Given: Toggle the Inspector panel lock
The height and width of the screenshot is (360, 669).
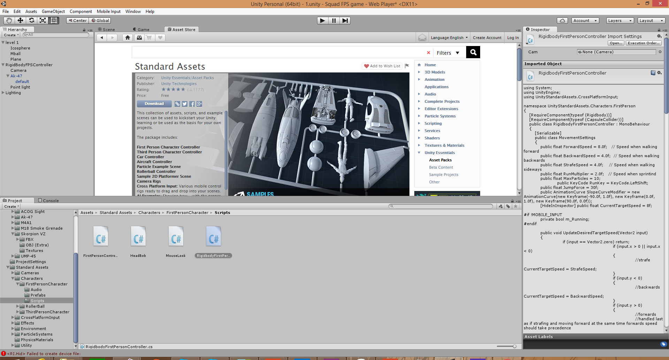Looking at the screenshot, I should point(659,30).
